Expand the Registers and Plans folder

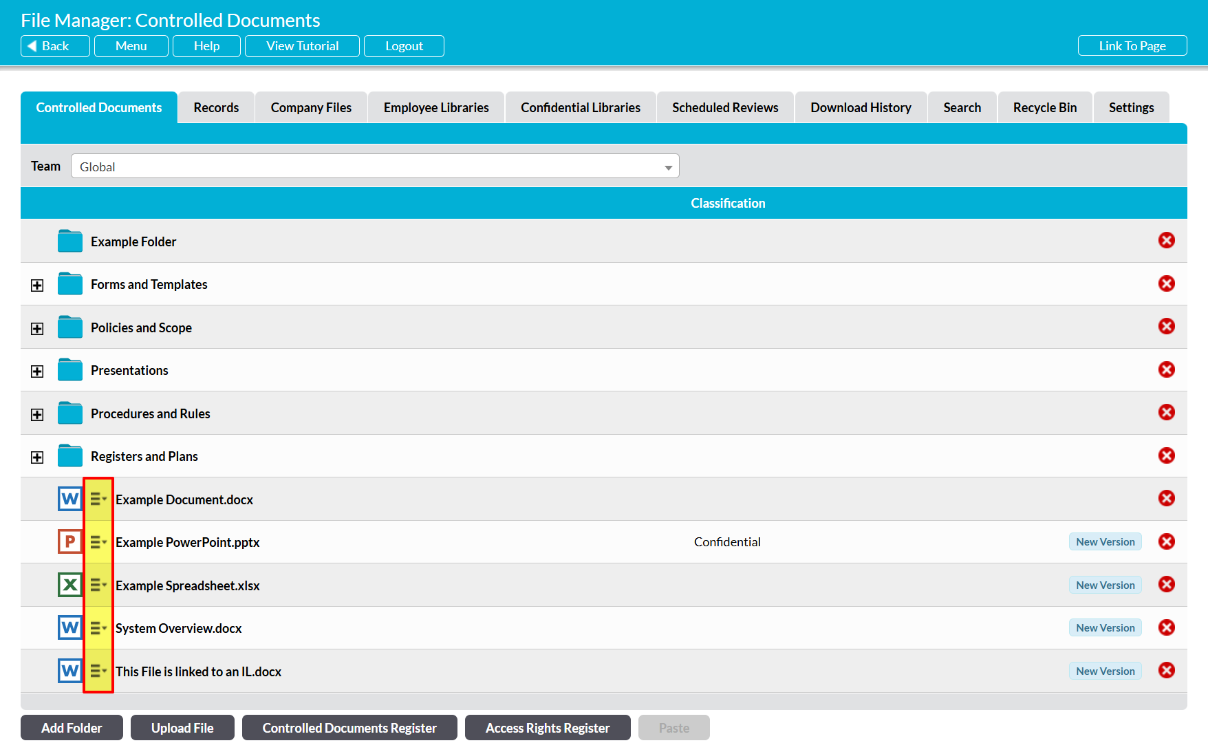[37, 457]
